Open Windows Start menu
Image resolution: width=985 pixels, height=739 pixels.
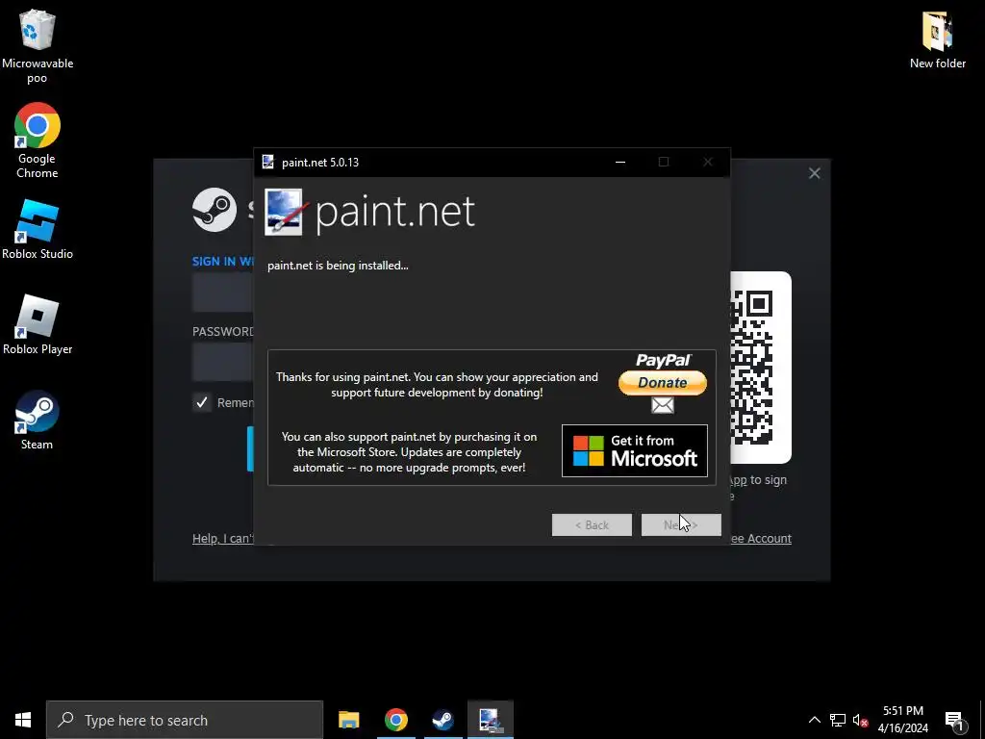pyautogui.click(x=23, y=720)
